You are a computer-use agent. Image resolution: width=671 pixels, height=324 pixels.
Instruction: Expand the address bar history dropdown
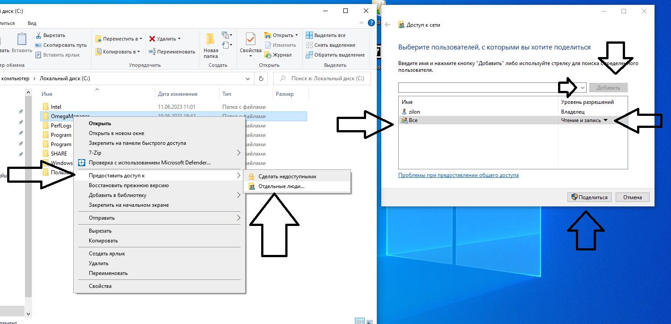click(248, 78)
